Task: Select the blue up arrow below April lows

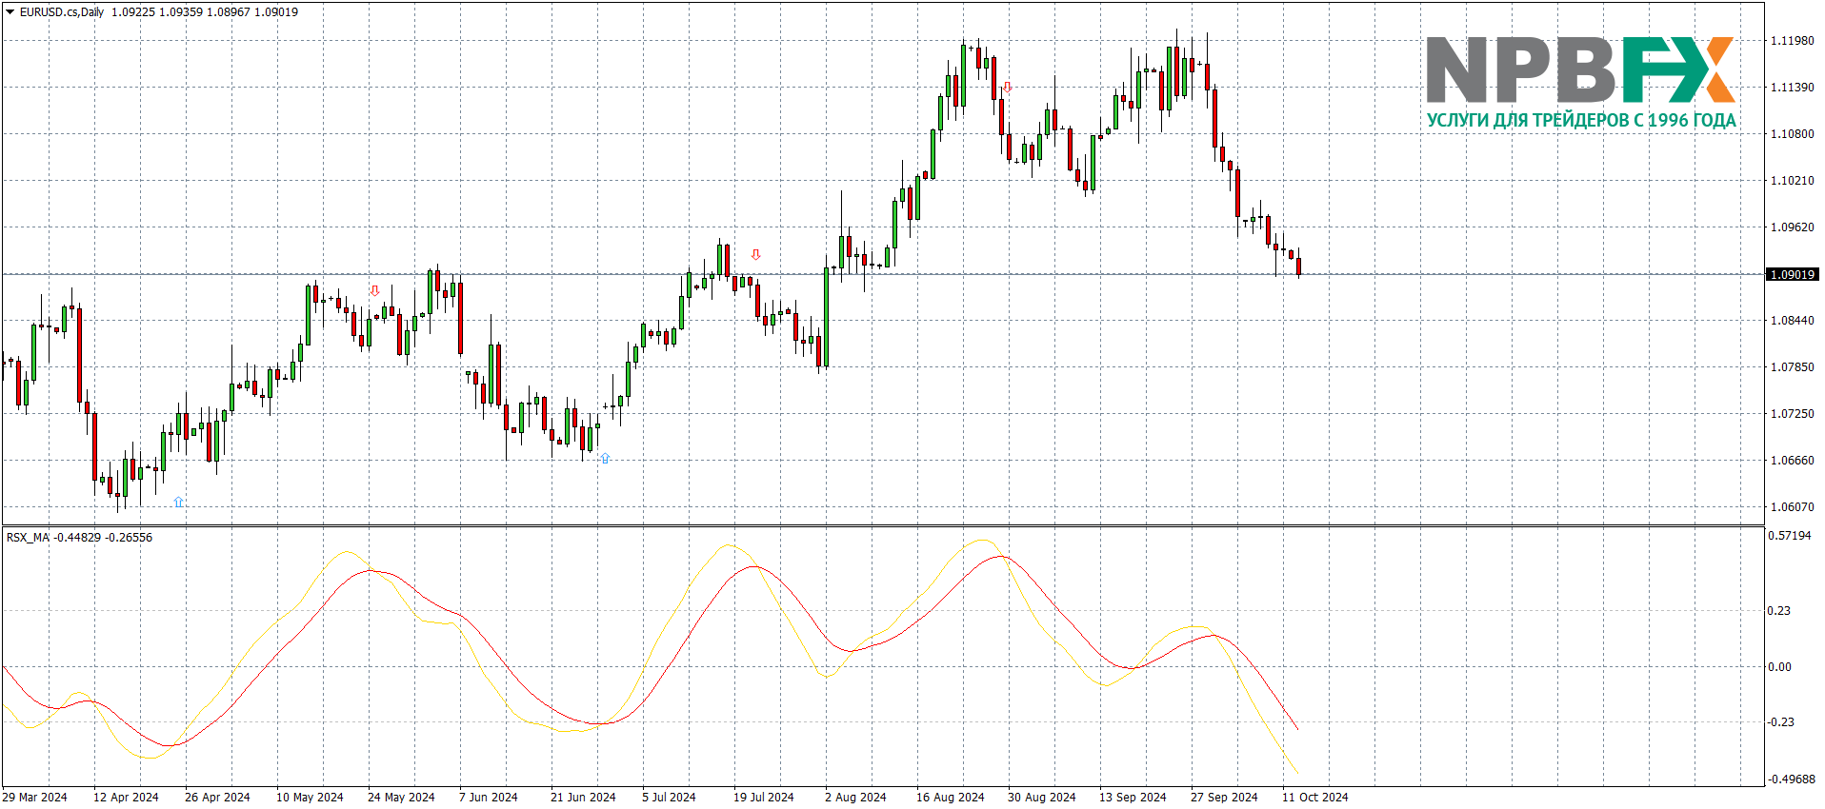Action: coord(178,502)
